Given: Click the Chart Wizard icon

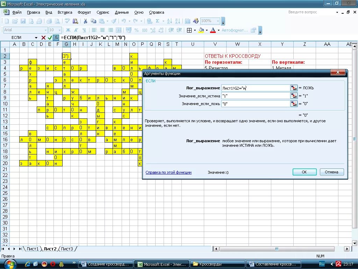Looking at the screenshot, I should point(188,21).
